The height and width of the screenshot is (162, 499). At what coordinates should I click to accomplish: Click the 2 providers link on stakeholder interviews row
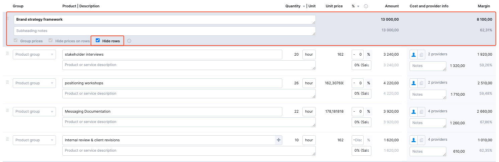coord(437,54)
